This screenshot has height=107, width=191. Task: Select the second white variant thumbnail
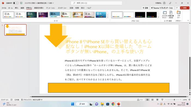[x=129, y=15]
